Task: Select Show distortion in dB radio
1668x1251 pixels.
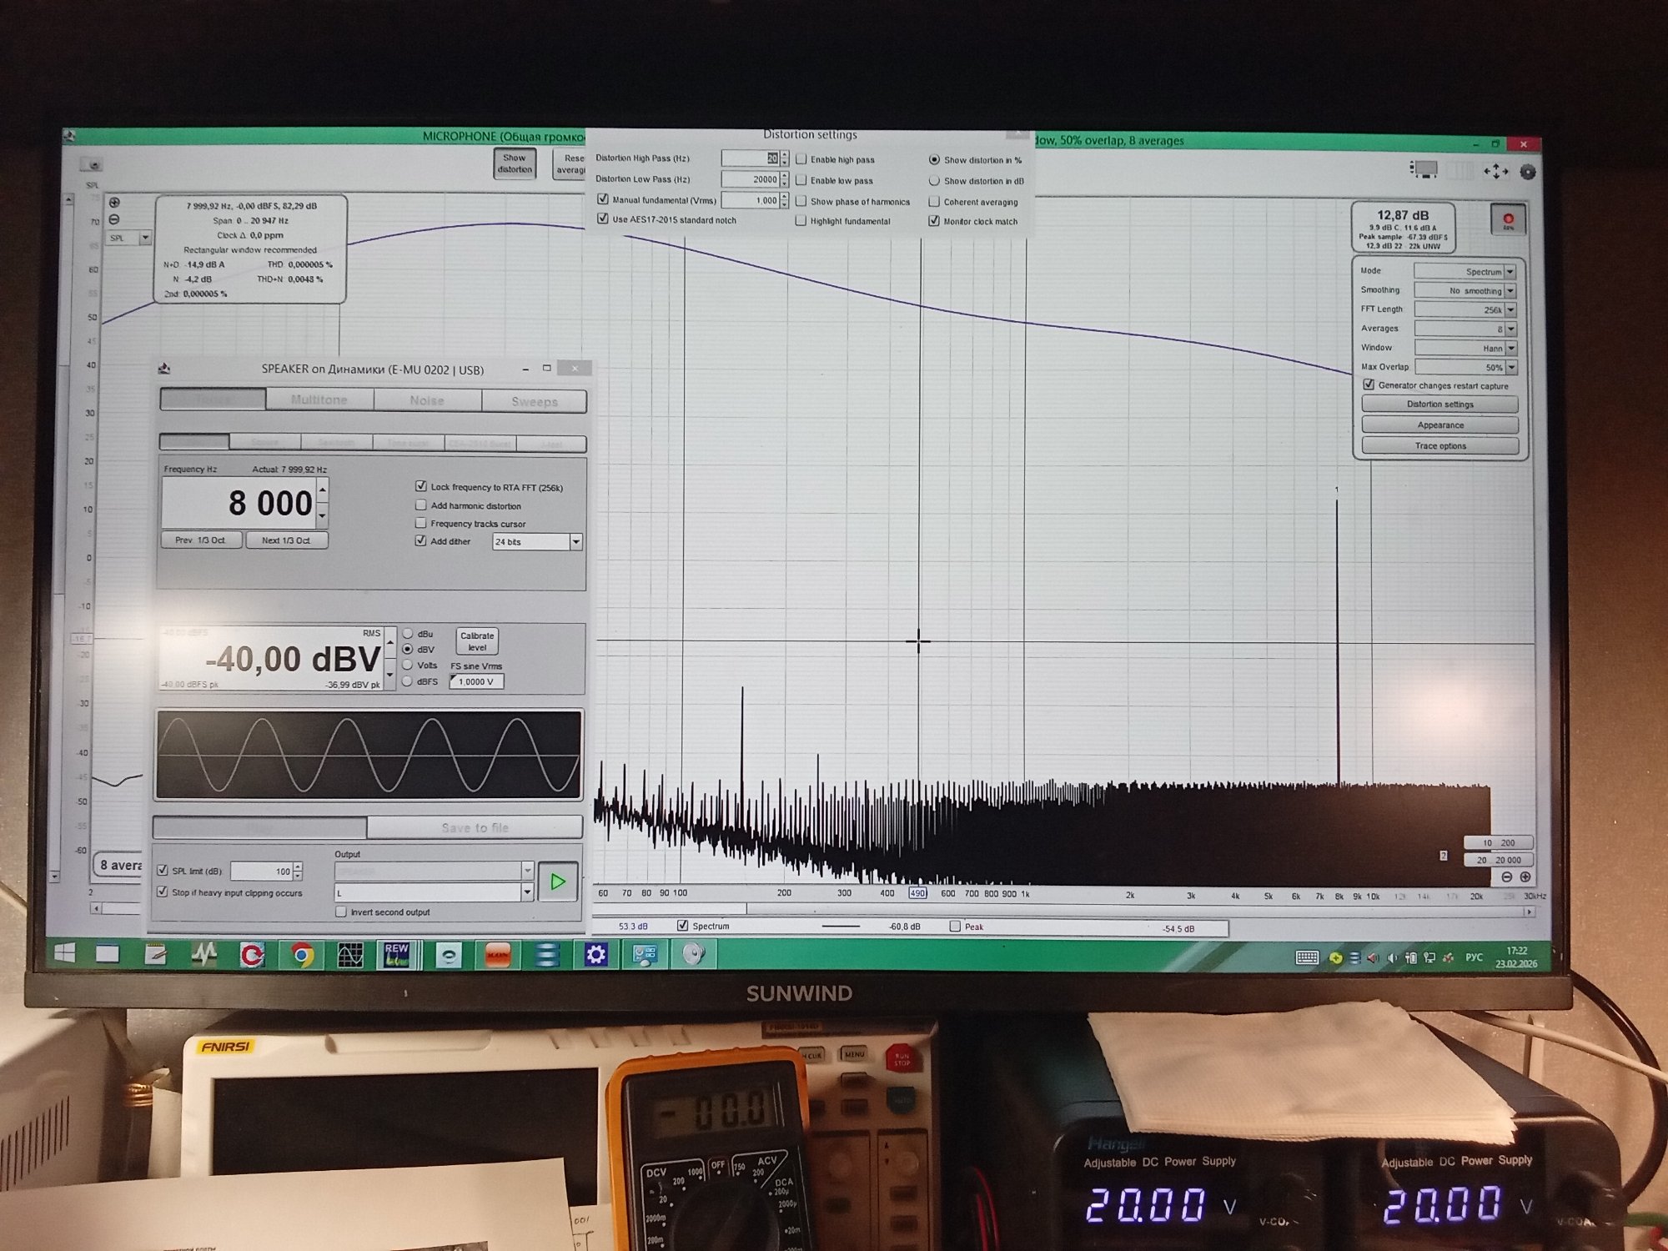Action: tap(934, 181)
